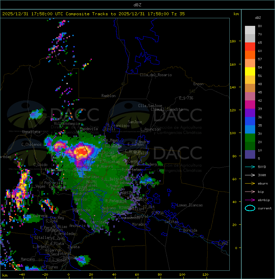
Task: Click the 'L_PAZ' map label
Action: click(223, 244)
